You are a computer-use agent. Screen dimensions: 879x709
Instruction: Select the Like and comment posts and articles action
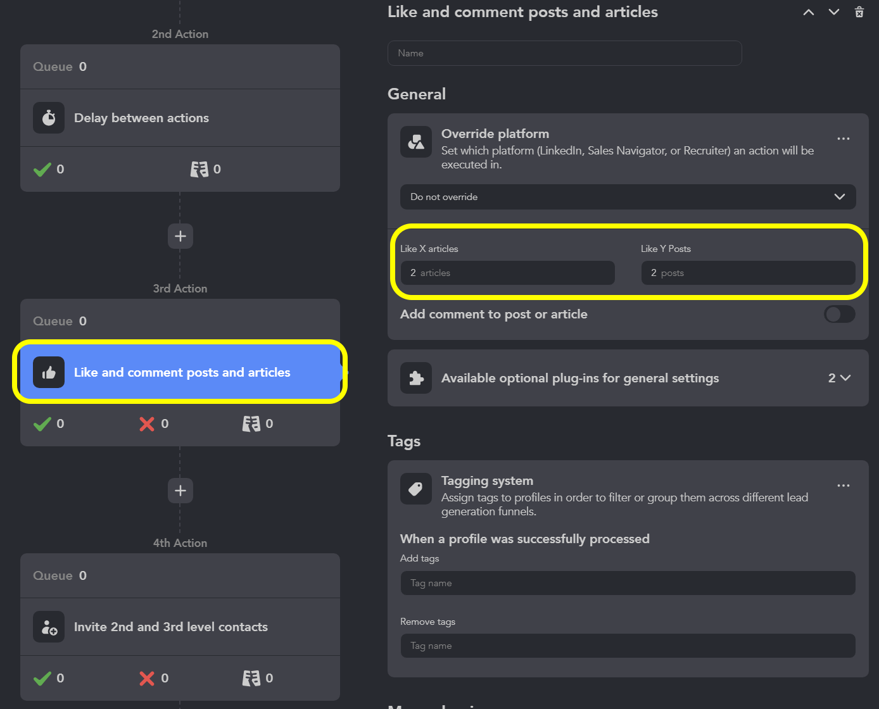pos(180,372)
